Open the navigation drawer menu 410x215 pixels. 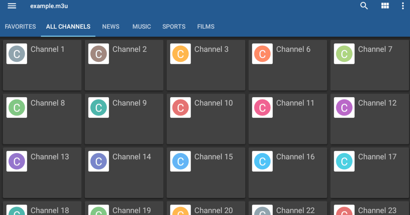tap(12, 6)
